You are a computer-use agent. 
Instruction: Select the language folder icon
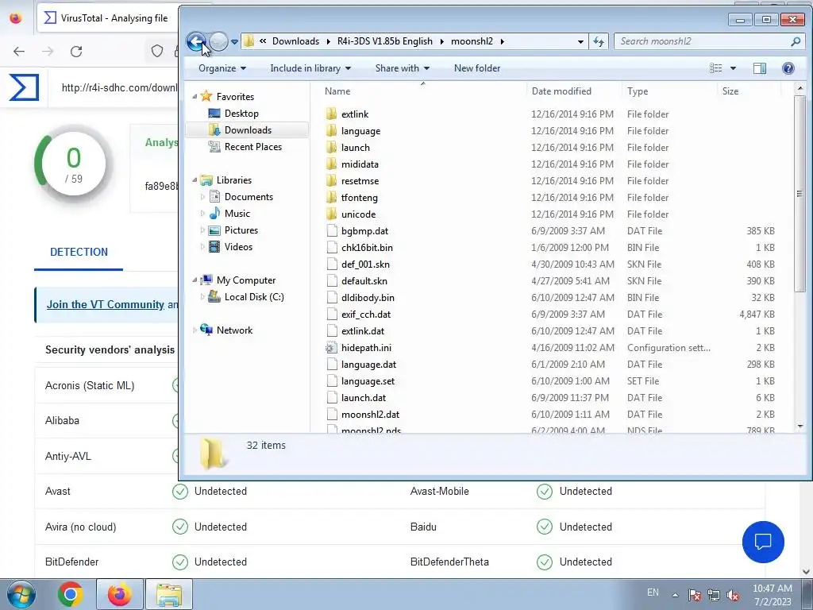(332, 131)
